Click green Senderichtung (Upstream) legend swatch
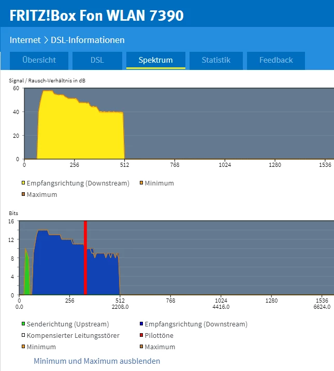Viewport: 334px width, 371px height. point(23,323)
